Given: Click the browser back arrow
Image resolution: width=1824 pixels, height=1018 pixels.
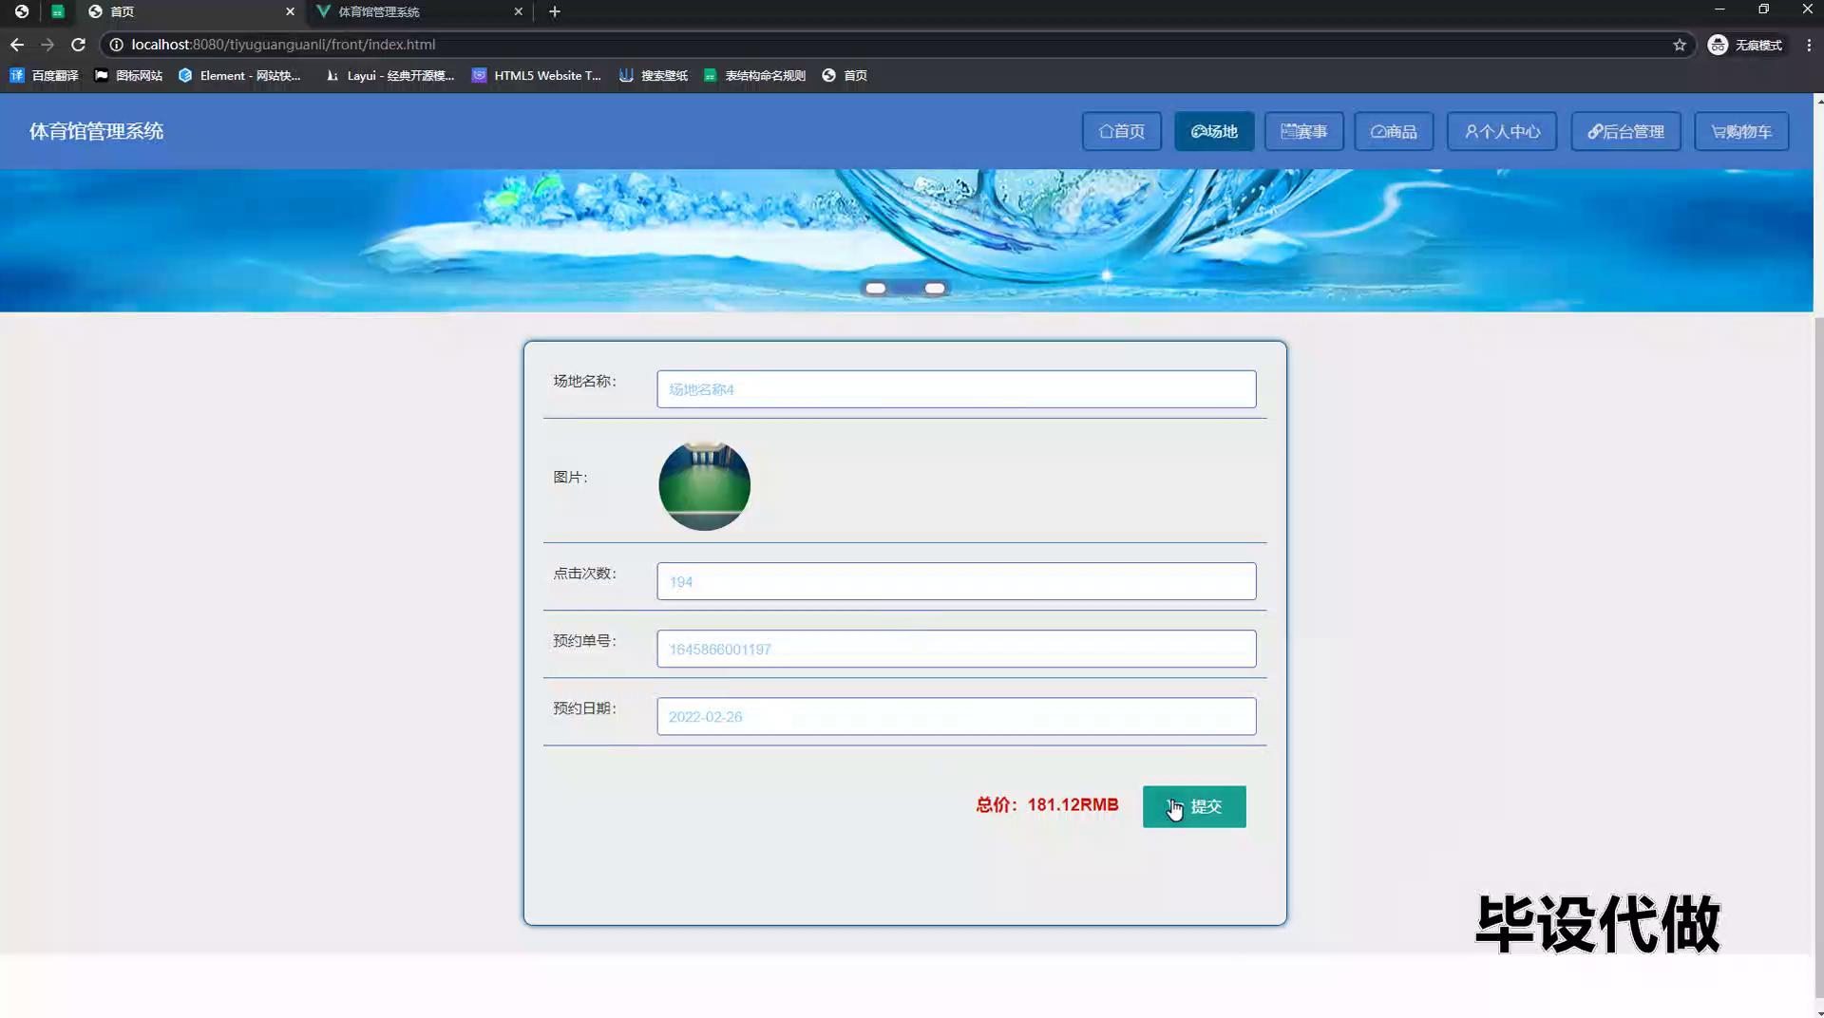Looking at the screenshot, I should coord(17,45).
